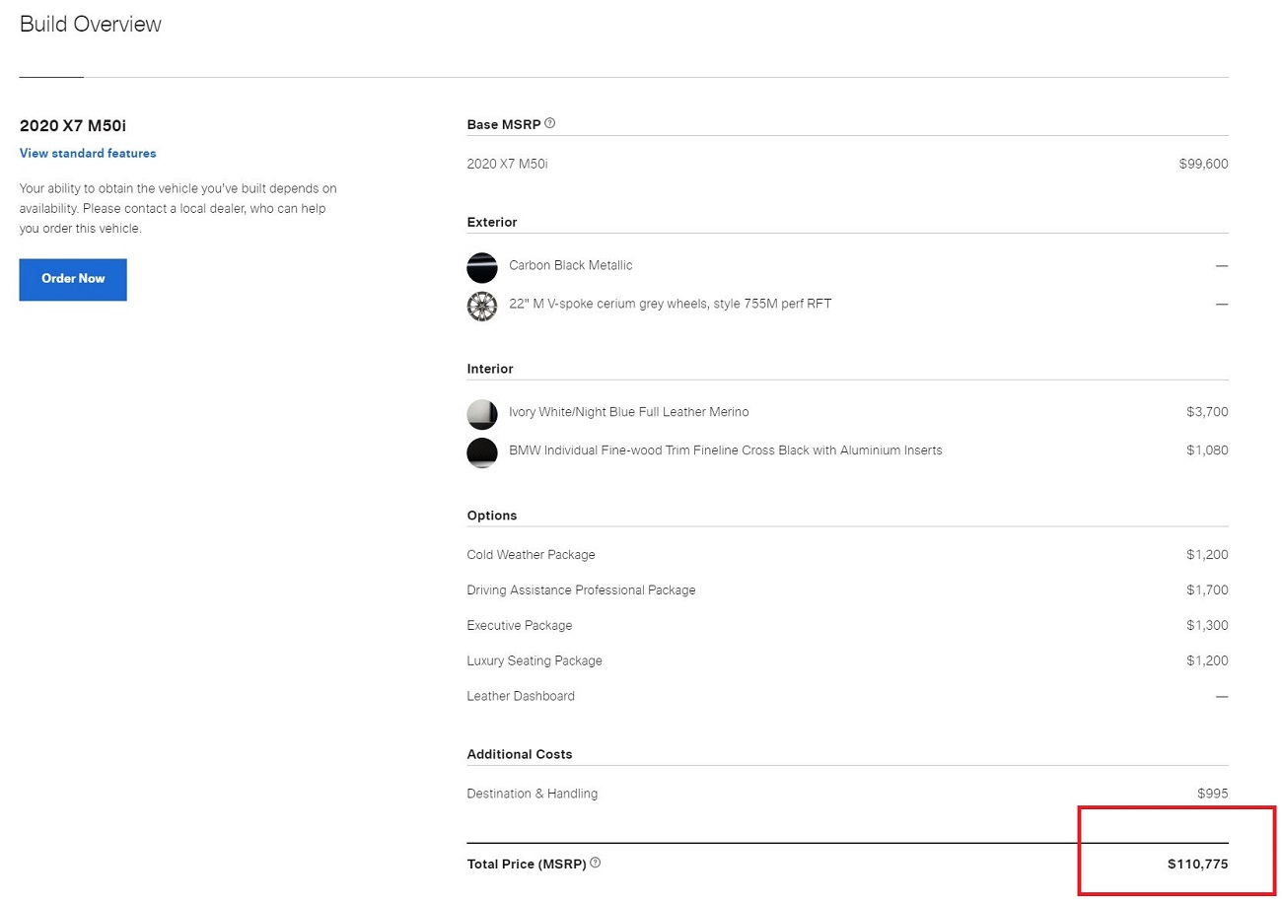This screenshot has height=900, width=1282.
Task: Click the Executive Package option
Action: (x=519, y=626)
